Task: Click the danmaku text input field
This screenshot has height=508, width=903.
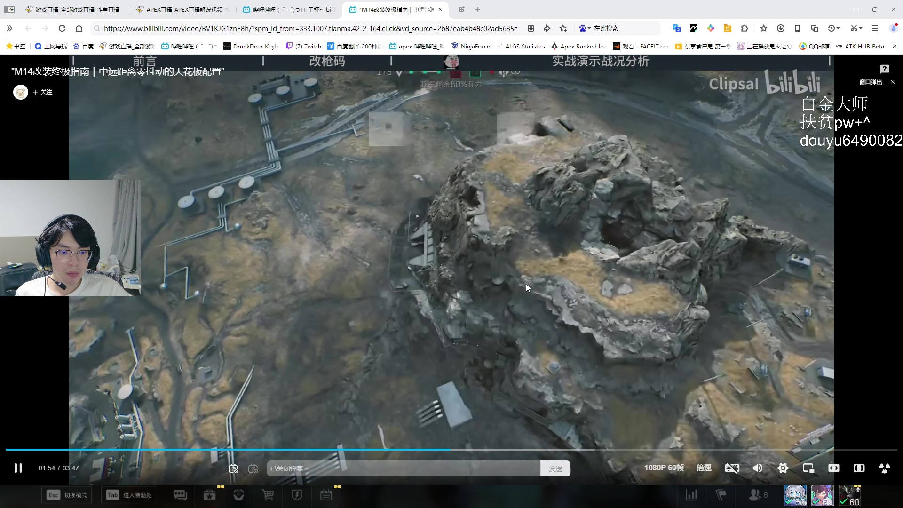Action: coord(404,468)
